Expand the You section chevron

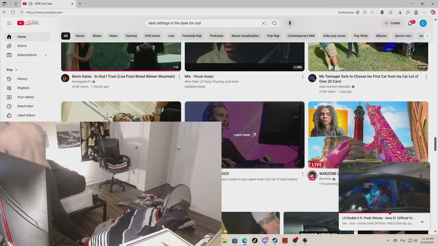pos(16,70)
